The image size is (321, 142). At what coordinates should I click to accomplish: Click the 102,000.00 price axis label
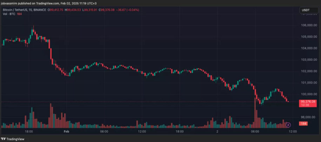[x=309, y=71]
